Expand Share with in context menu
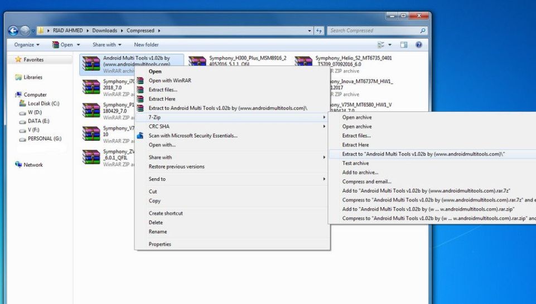536x304 pixels. 233,158
